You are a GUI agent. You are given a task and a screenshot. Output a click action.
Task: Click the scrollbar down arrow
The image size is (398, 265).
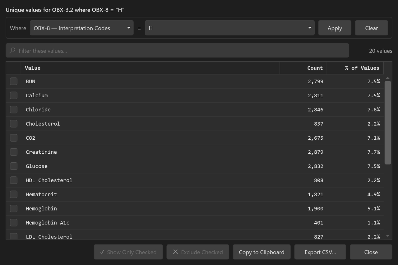[x=387, y=236]
